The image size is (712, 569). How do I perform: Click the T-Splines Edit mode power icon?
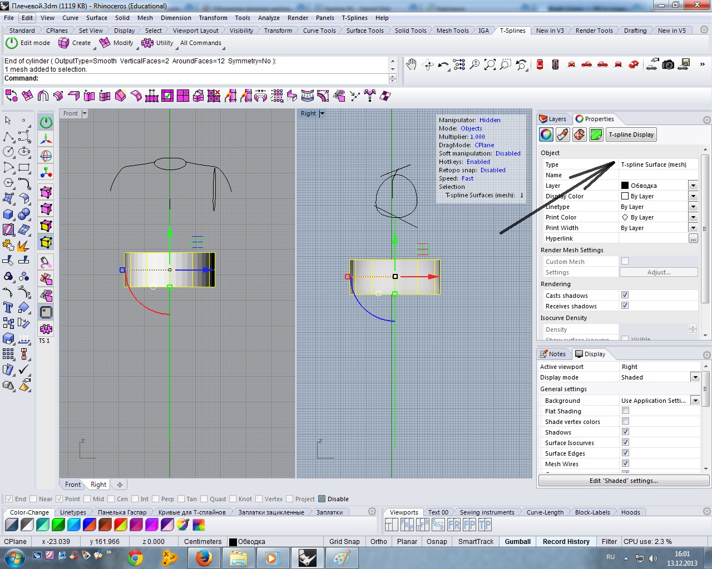pyautogui.click(x=12, y=43)
